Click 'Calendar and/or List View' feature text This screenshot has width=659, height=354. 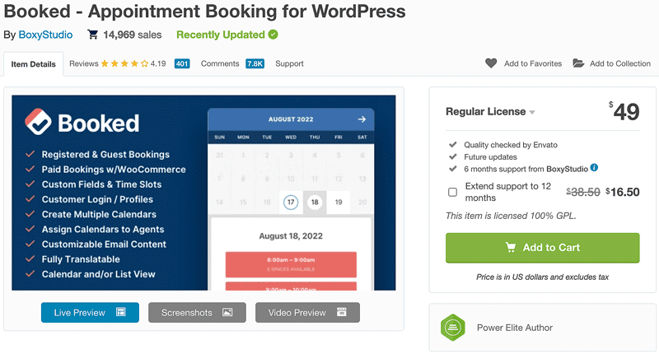coord(98,274)
